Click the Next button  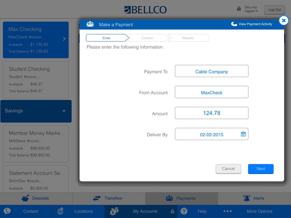pyautogui.click(x=261, y=169)
